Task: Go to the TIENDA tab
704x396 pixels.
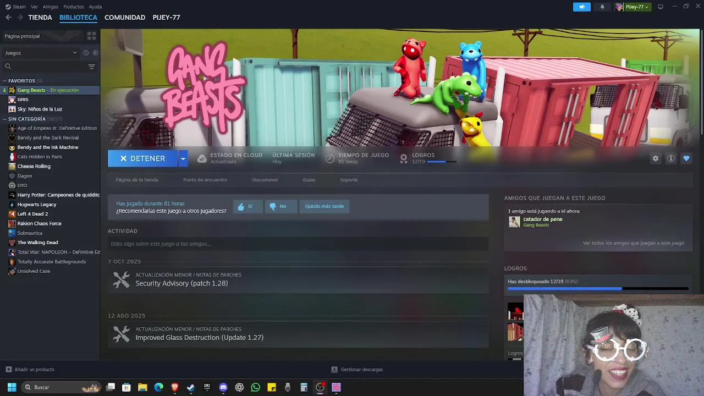Action: coord(40,18)
